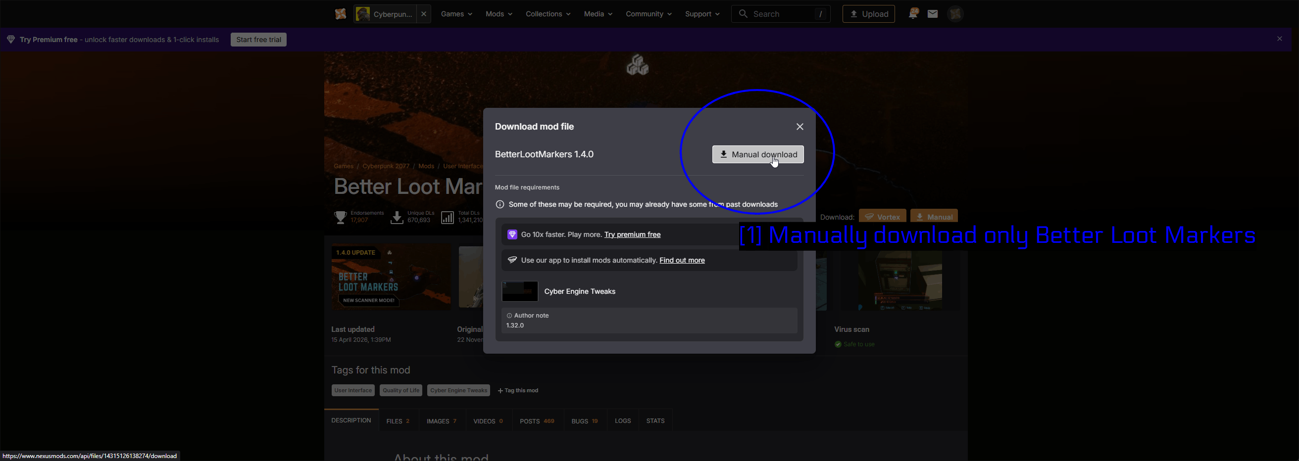This screenshot has height=461, width=1299.
Task: Open the Cyber Engine Tweaks requirement thumbnail
Action: coord(520,291)
